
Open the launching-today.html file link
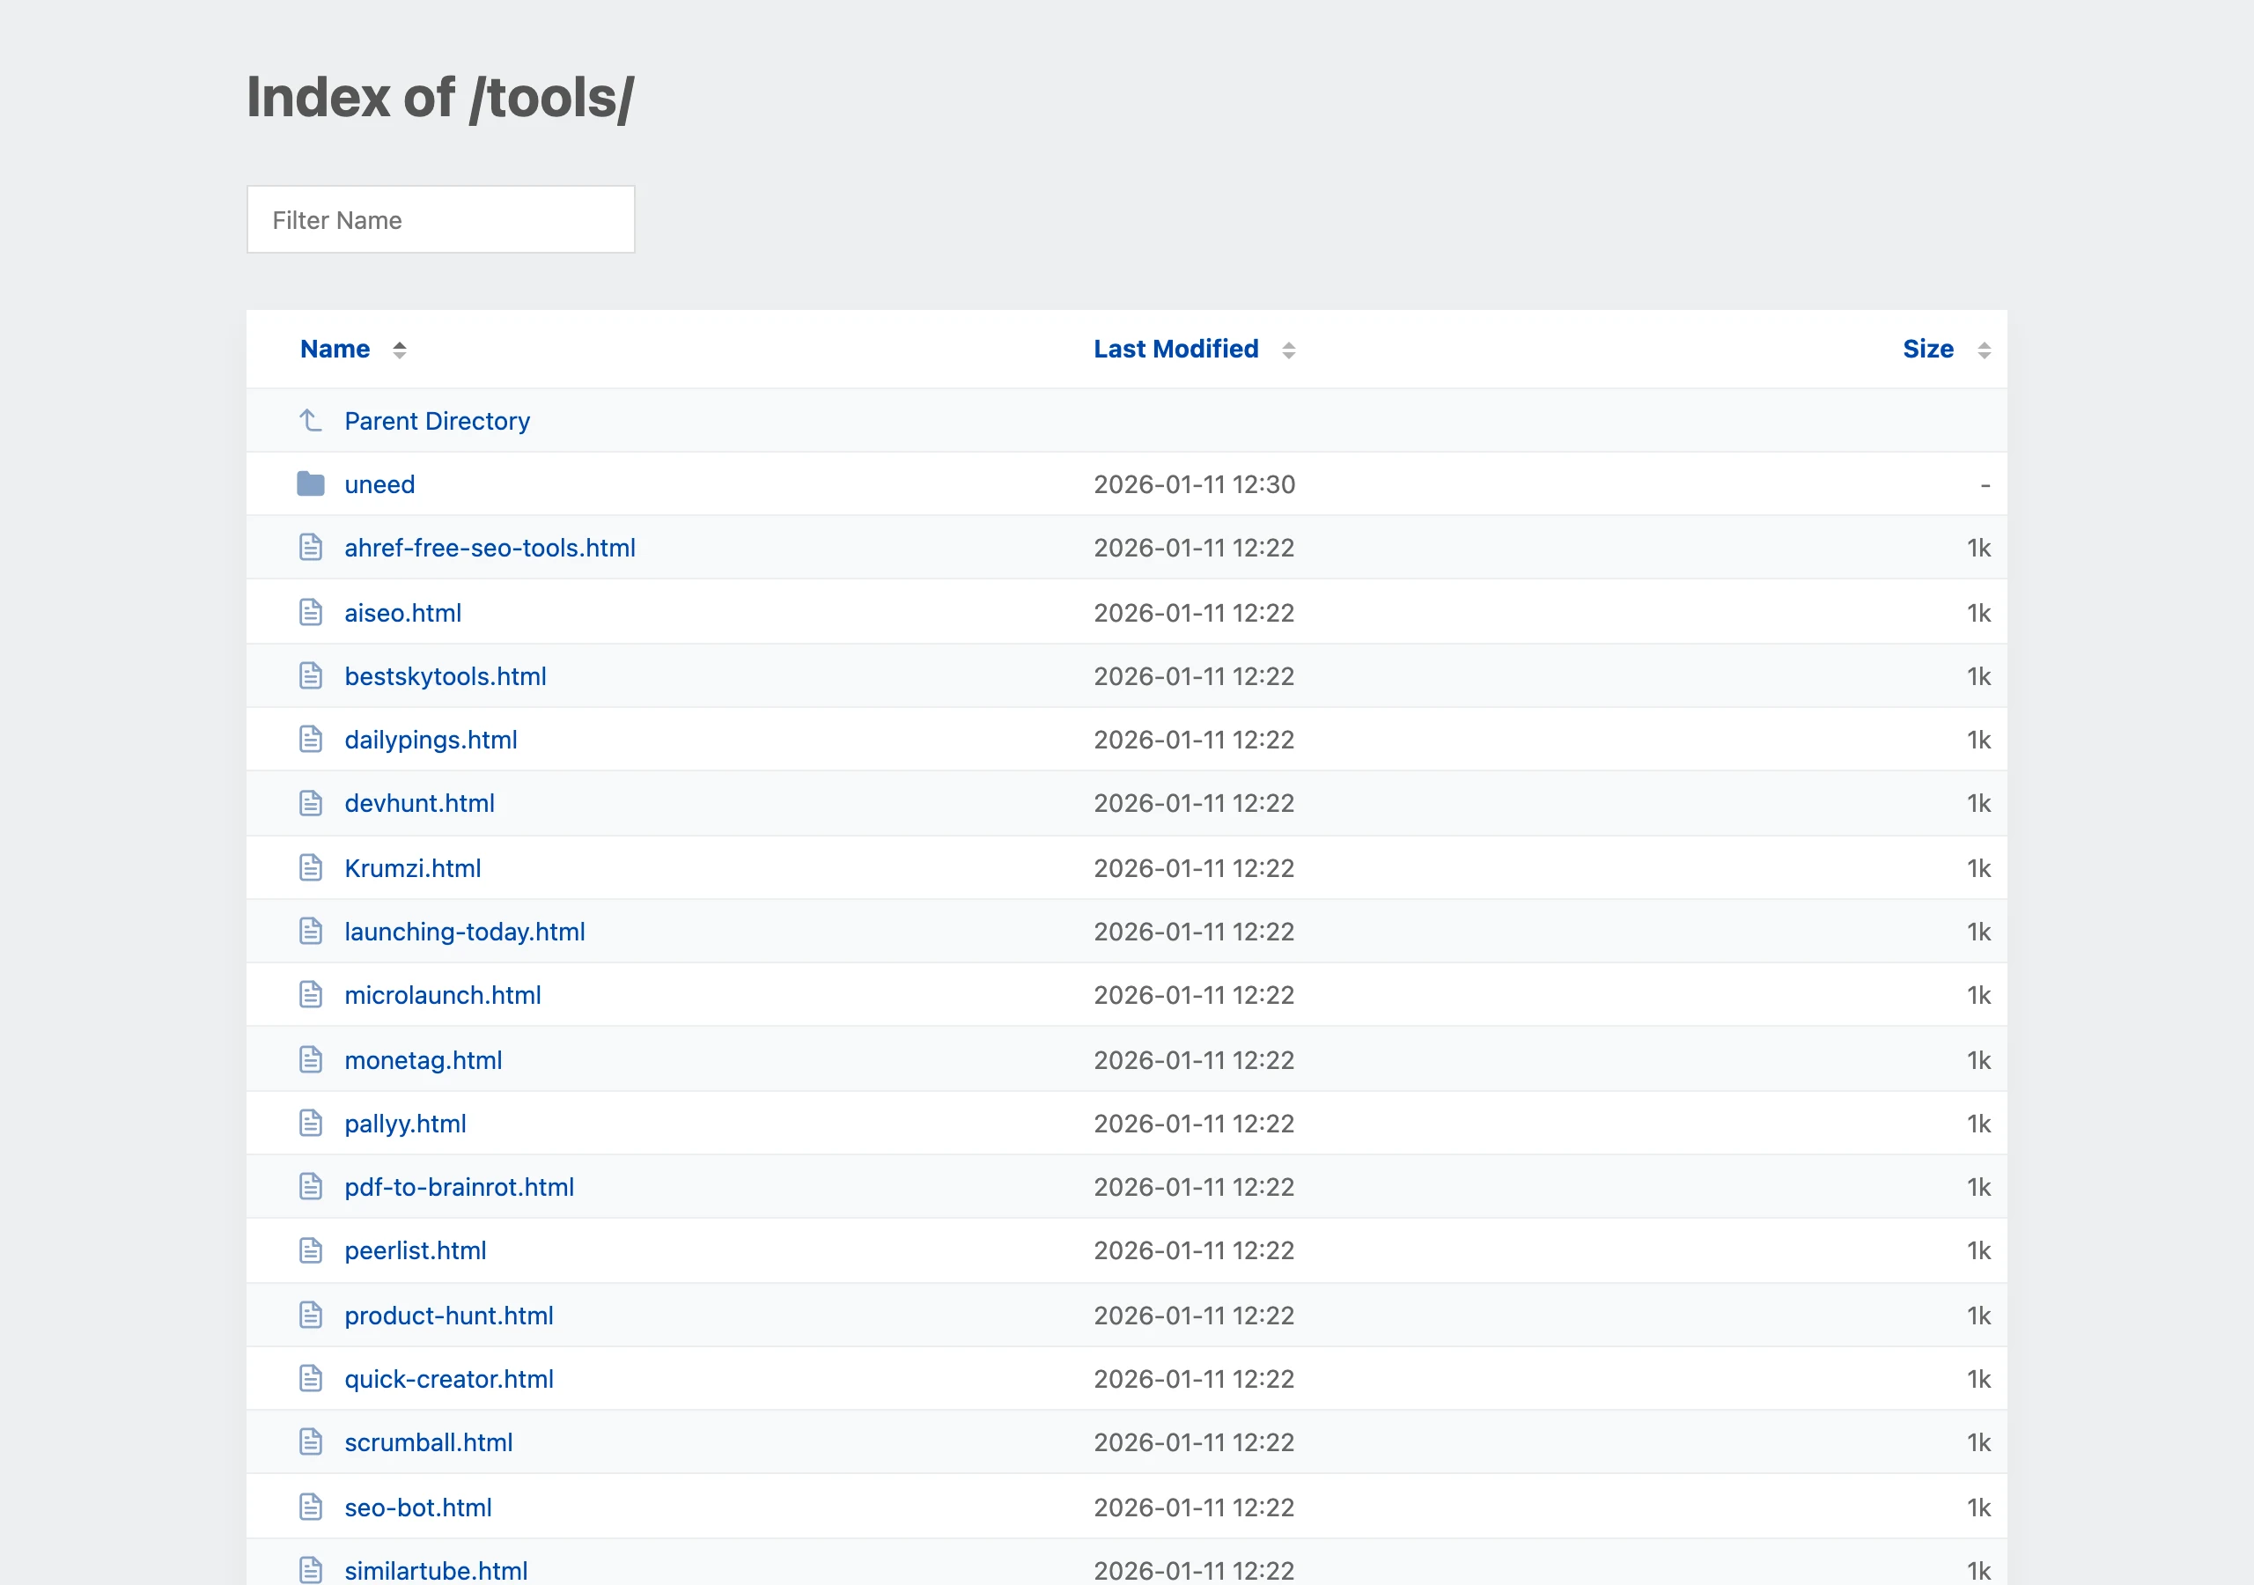(464, 932)
